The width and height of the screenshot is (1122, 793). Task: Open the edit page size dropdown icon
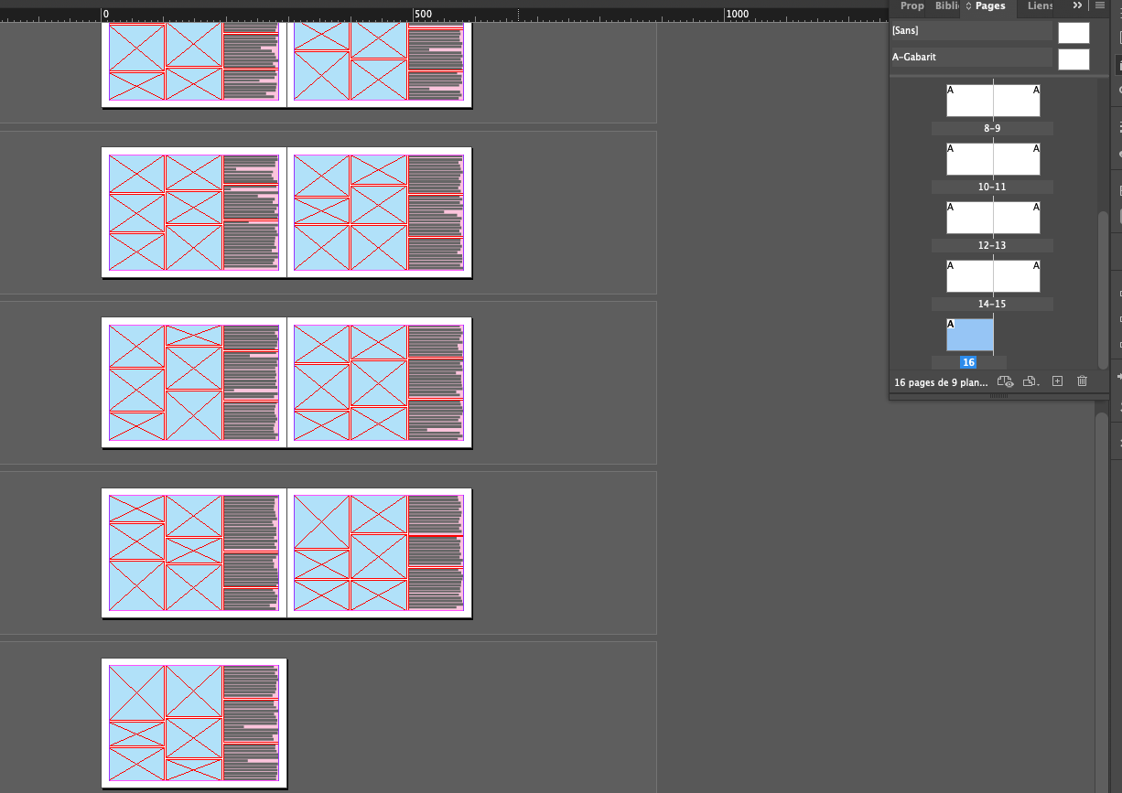pyautogui.click(x=1030, y=381)
